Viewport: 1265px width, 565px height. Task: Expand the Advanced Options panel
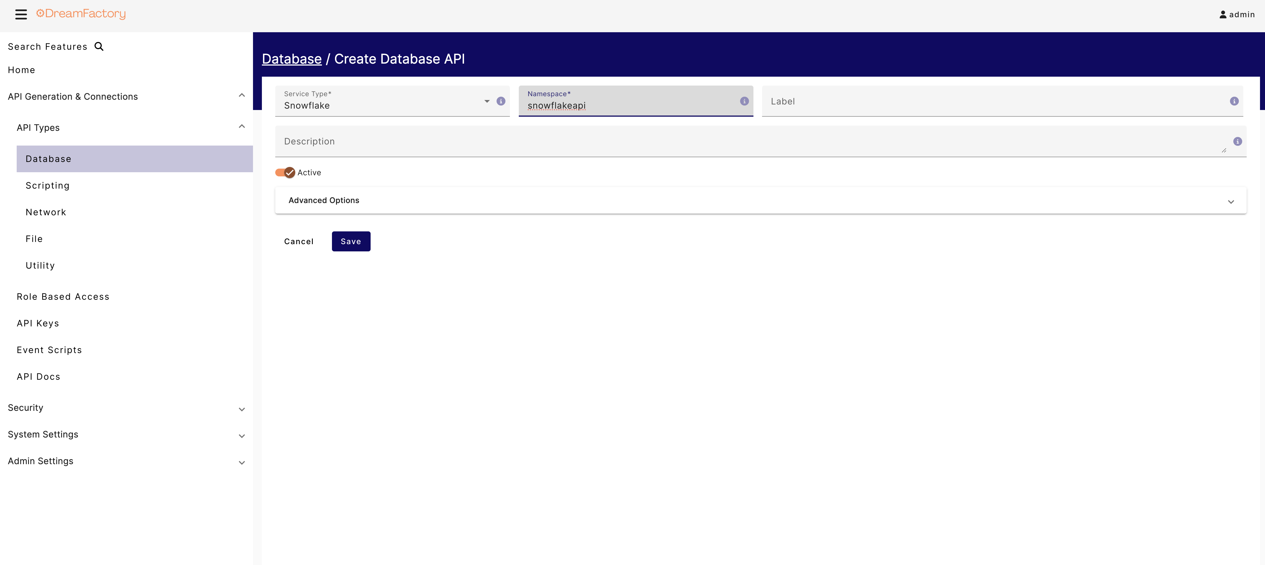(x=761, y=200)
